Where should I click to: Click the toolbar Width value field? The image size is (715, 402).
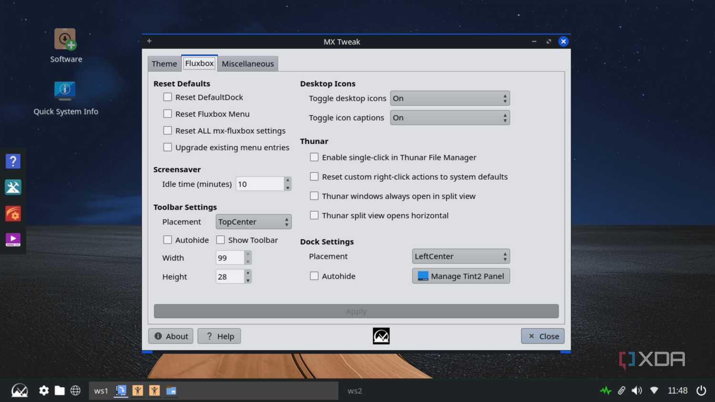[x=230, y=258]
